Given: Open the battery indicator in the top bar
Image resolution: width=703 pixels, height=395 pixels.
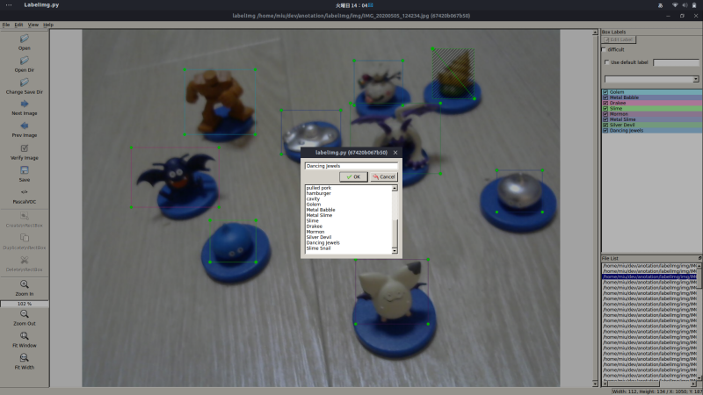Looking at the screenshot, I should [x=694, y=5].
